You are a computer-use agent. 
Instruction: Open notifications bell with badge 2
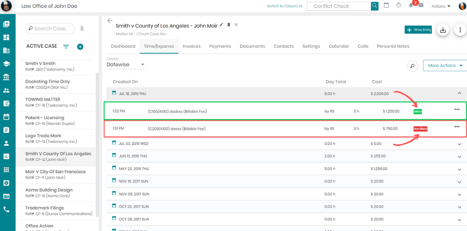411,5
